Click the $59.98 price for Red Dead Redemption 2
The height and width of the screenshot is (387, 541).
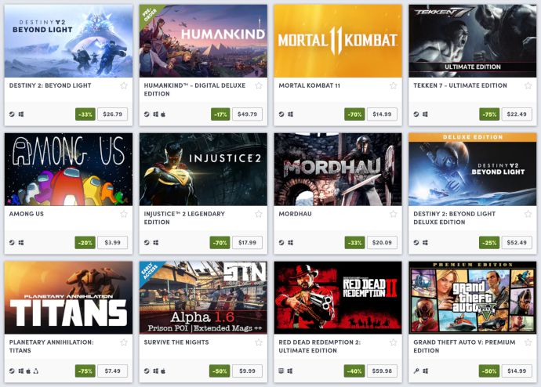pyautogui.click(x=382, y=371)
